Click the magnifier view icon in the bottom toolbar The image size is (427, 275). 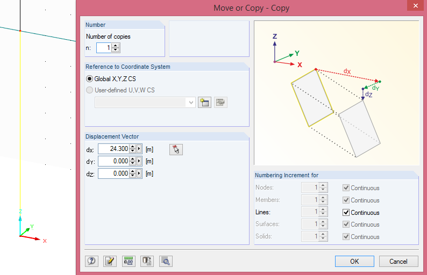click(x=166, y=261)
